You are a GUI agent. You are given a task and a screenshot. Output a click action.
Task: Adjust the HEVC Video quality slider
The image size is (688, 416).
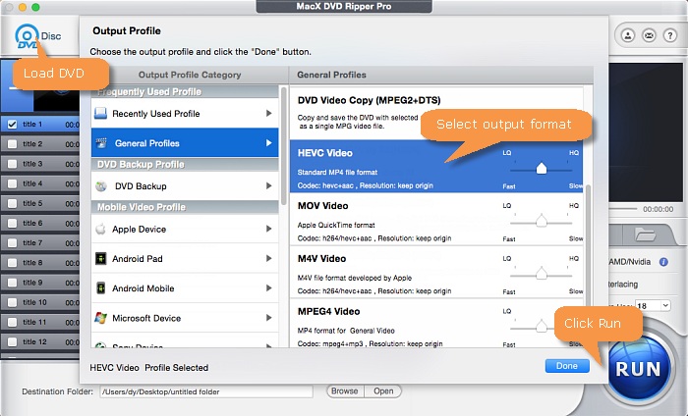click(x=542, y=169)
